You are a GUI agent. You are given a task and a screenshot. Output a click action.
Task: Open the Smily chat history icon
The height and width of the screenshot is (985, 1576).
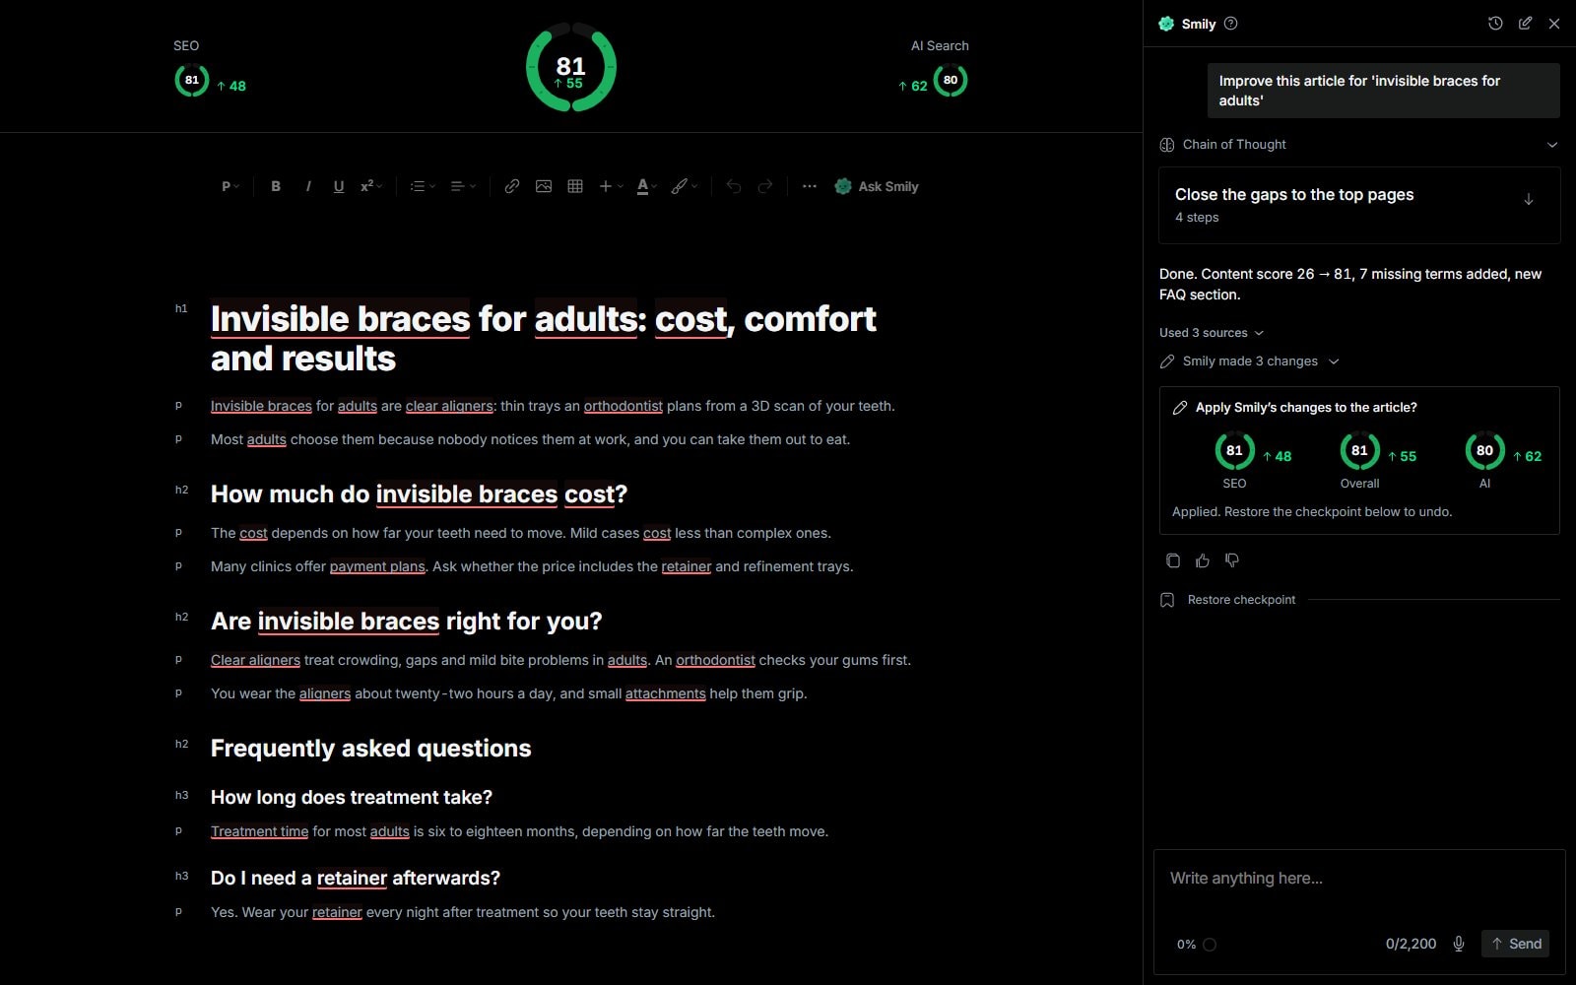(1495, 24)
